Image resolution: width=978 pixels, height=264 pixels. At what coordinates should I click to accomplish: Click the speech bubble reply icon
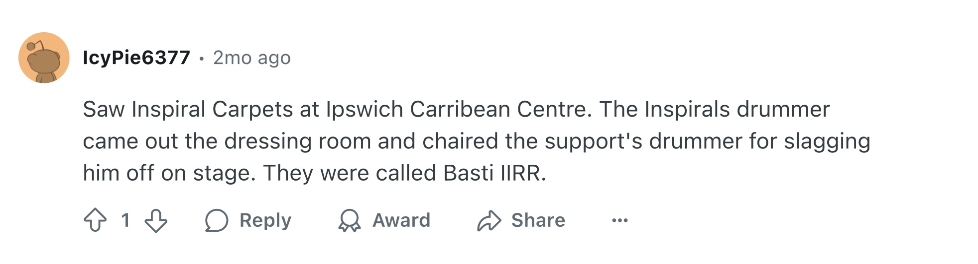[217, 220]
